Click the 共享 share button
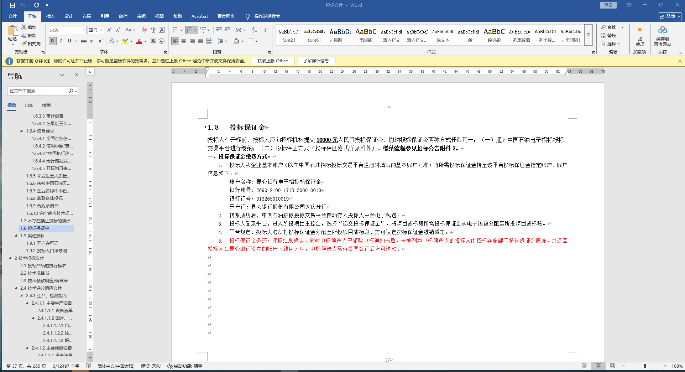Screen dimensions: 685x372 pos(670,16)
